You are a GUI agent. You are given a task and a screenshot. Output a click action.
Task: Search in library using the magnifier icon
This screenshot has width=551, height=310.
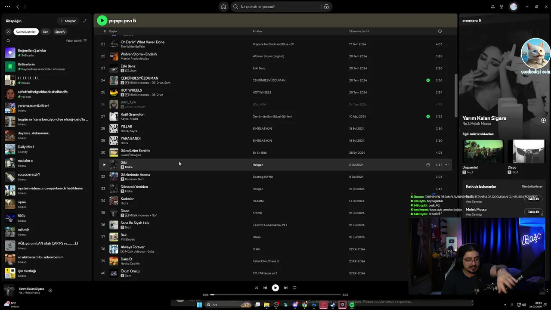(x=8, y=40)
